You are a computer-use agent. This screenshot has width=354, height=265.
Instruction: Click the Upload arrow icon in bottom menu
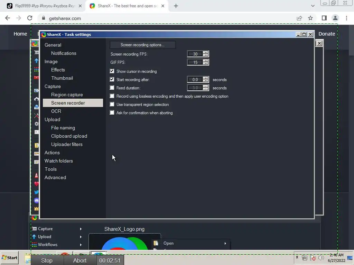[x=34, y=237]
